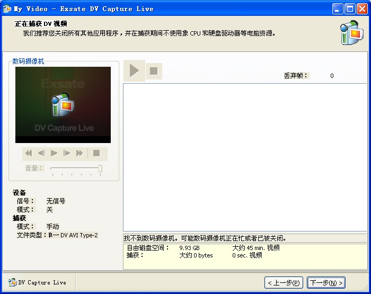Play the camcorder tape
The height and width of the screenshot is (294, 371).
click(x=54, y=153)
